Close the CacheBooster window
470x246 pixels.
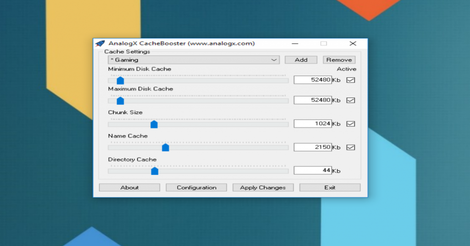(353, 44)
